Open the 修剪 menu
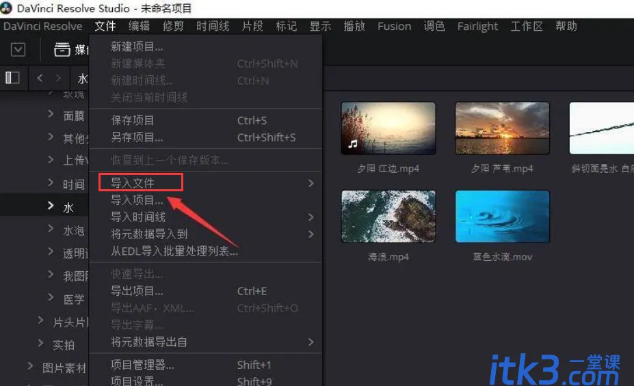Viewport: 634px width, 386px height. coord(173,26)
